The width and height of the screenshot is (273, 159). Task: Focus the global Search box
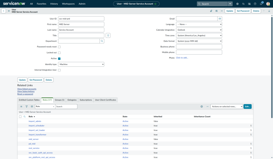212,4
